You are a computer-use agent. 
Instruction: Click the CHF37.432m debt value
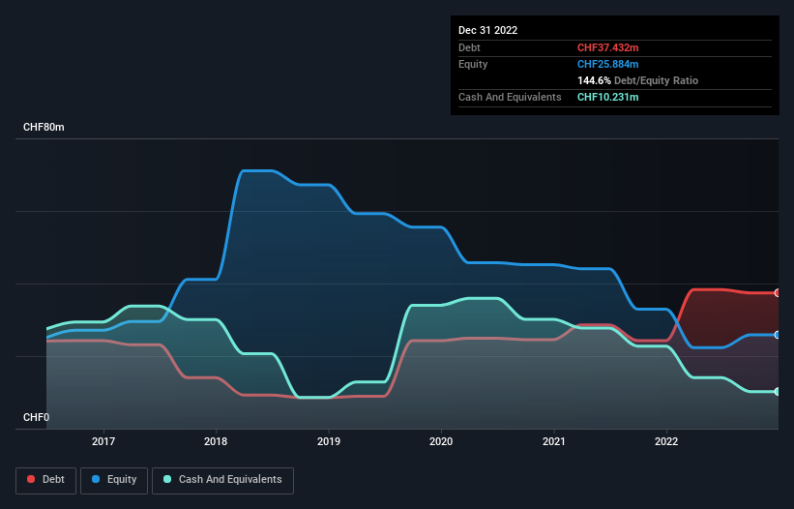click(607, 47)
